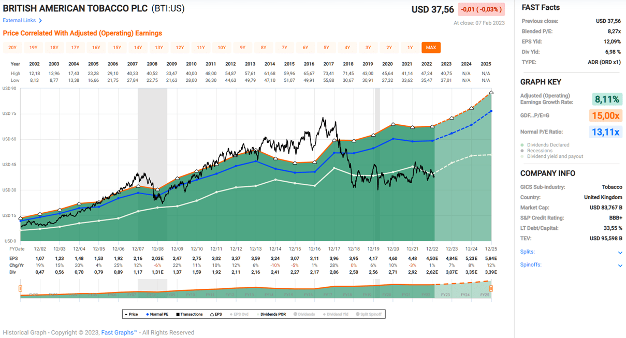Click the EPS triangle legend icon
Screen dimensions: 626x338
click(212, 314)
